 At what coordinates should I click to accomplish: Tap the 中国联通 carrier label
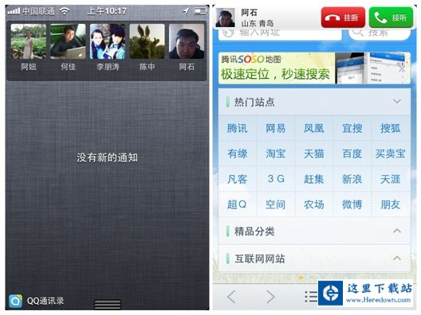(38, 11)
